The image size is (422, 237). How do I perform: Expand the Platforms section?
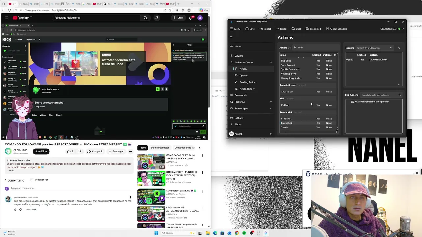251,102
